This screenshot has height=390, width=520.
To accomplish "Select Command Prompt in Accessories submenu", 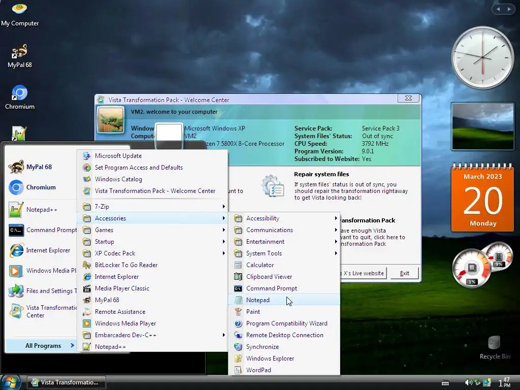I will click(284, 288).
